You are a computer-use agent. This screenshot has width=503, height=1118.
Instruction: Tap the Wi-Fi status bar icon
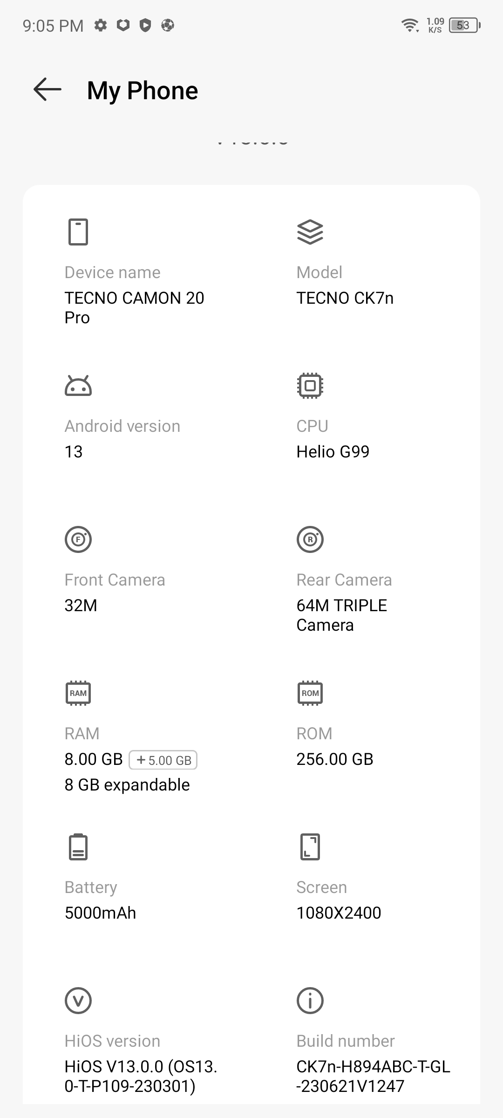click(410, 25)
